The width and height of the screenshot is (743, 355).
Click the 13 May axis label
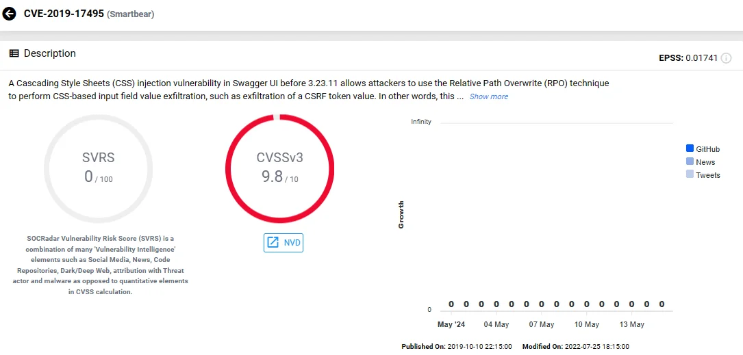[631, 325]
